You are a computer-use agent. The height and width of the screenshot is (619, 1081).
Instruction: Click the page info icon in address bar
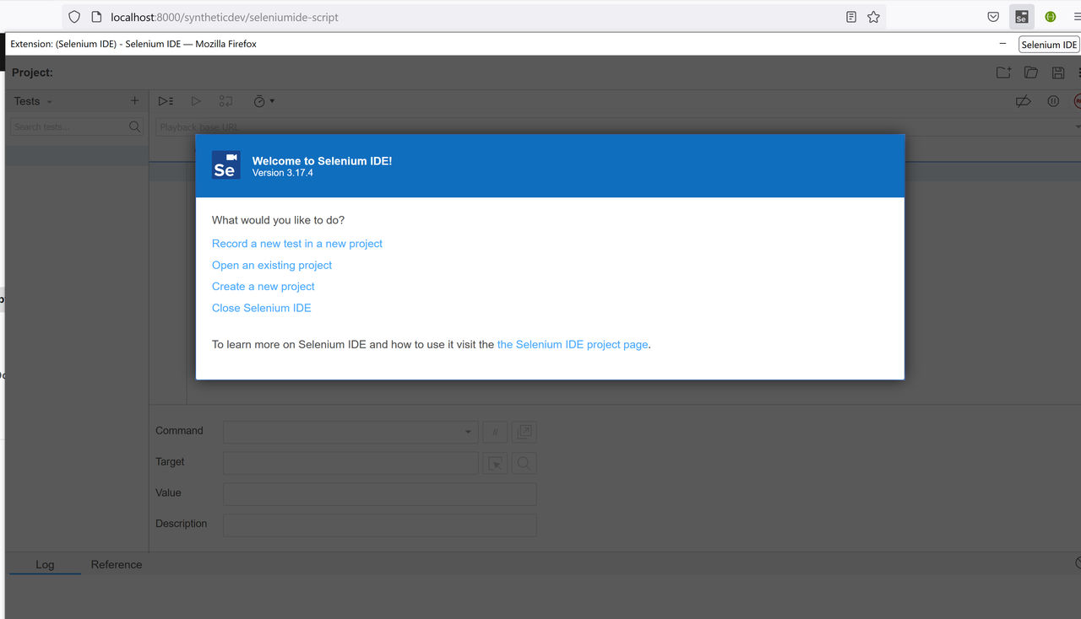(x=96, y=17)
